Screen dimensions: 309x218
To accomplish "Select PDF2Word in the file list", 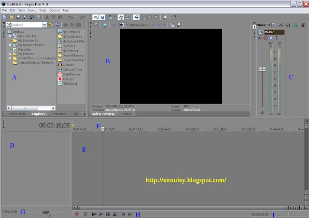I will click(x=68, y=84).
